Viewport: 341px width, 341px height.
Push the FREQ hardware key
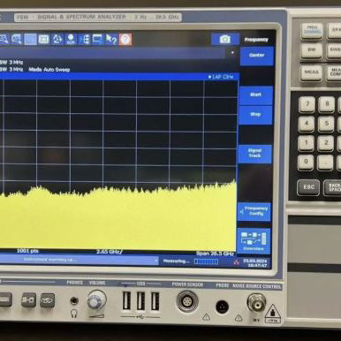click(312, 30)
